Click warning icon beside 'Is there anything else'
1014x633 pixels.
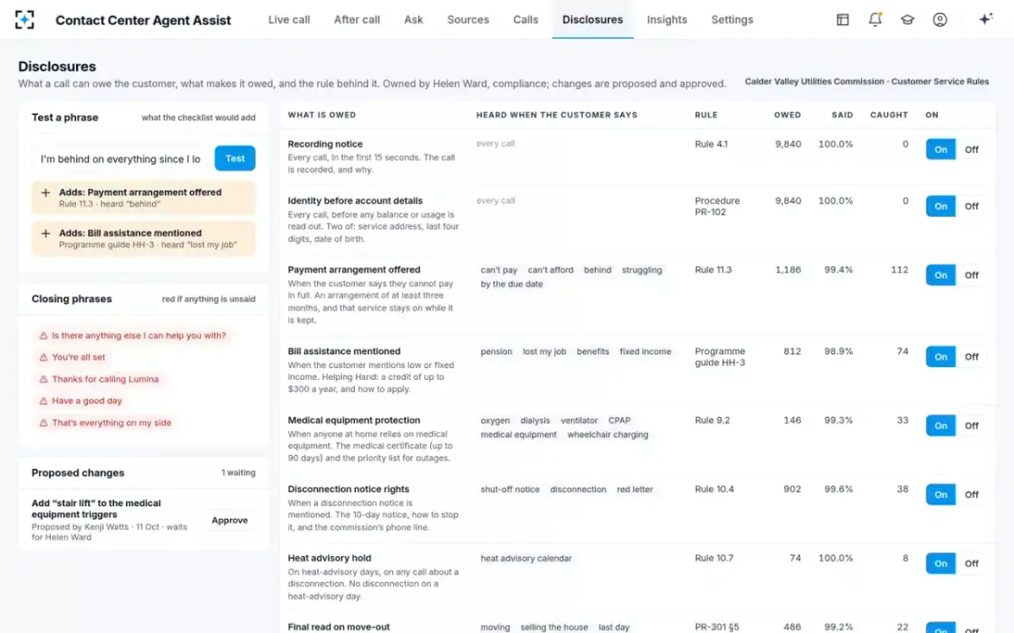tap(43, 336)
